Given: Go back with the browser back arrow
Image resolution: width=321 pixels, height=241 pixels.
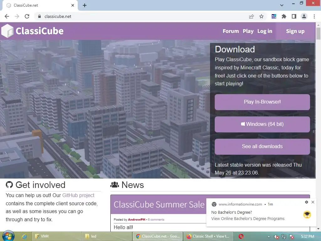Looking at the screenshot, I should click(7, 16).
